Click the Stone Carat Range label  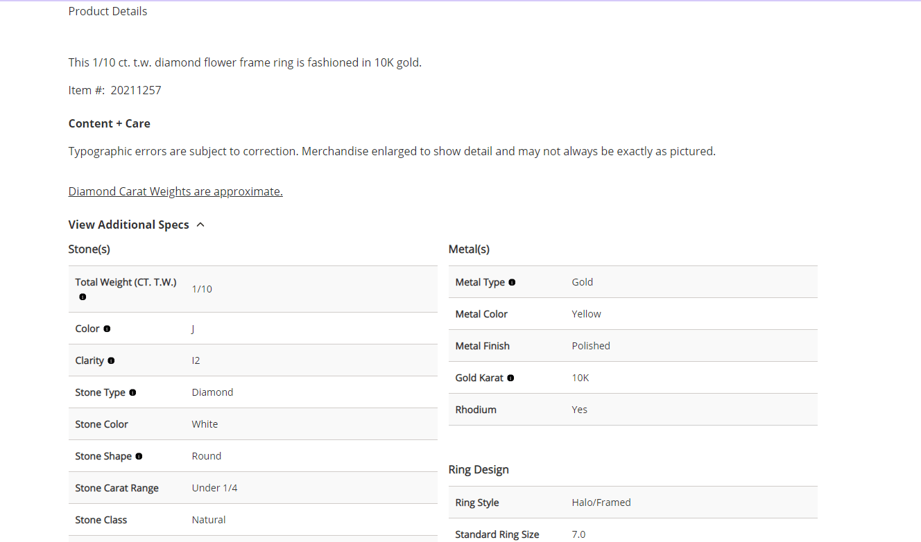pyautogui.click(x=117, y=488)
